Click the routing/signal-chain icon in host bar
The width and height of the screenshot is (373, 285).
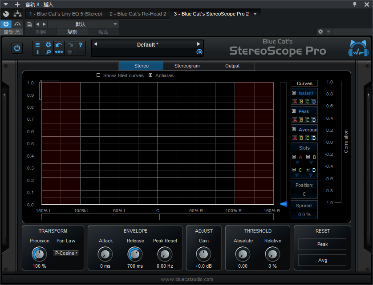pos(17,14)
